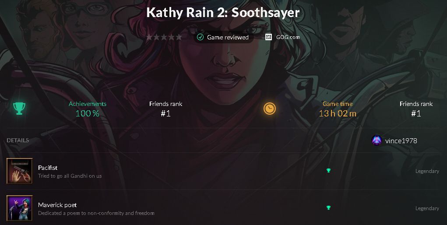
Task: Click the DETAILS section heading
Action: coord(18,141)
